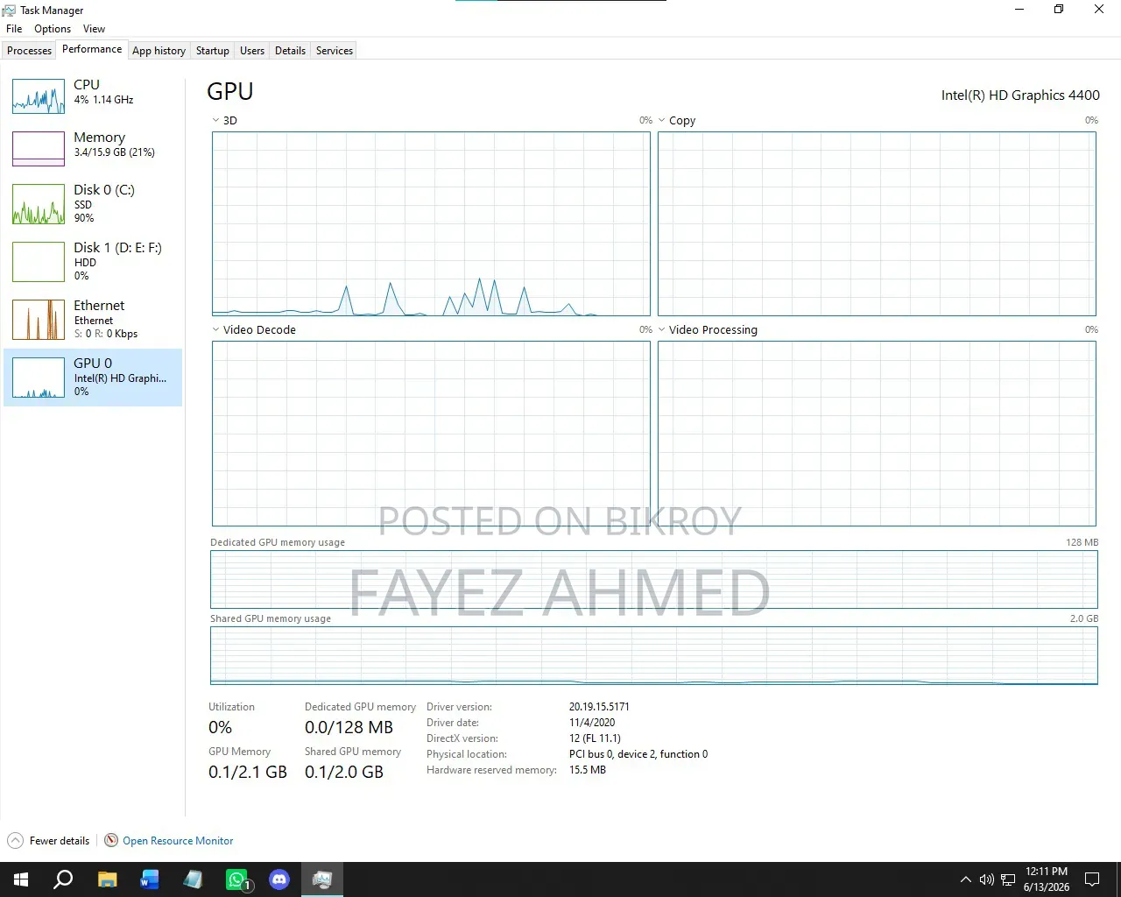Open the Video Decode engine dropdown
This screenshot has width=1121, height=897.
(x=215, y=330)
